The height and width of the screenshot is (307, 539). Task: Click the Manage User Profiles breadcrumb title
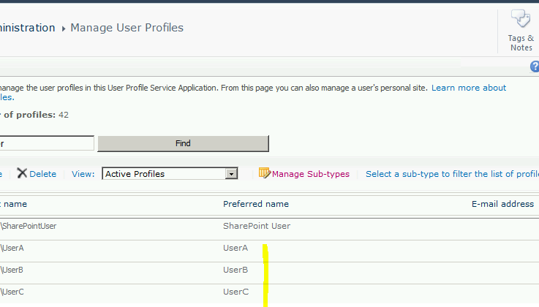point(127,28)
